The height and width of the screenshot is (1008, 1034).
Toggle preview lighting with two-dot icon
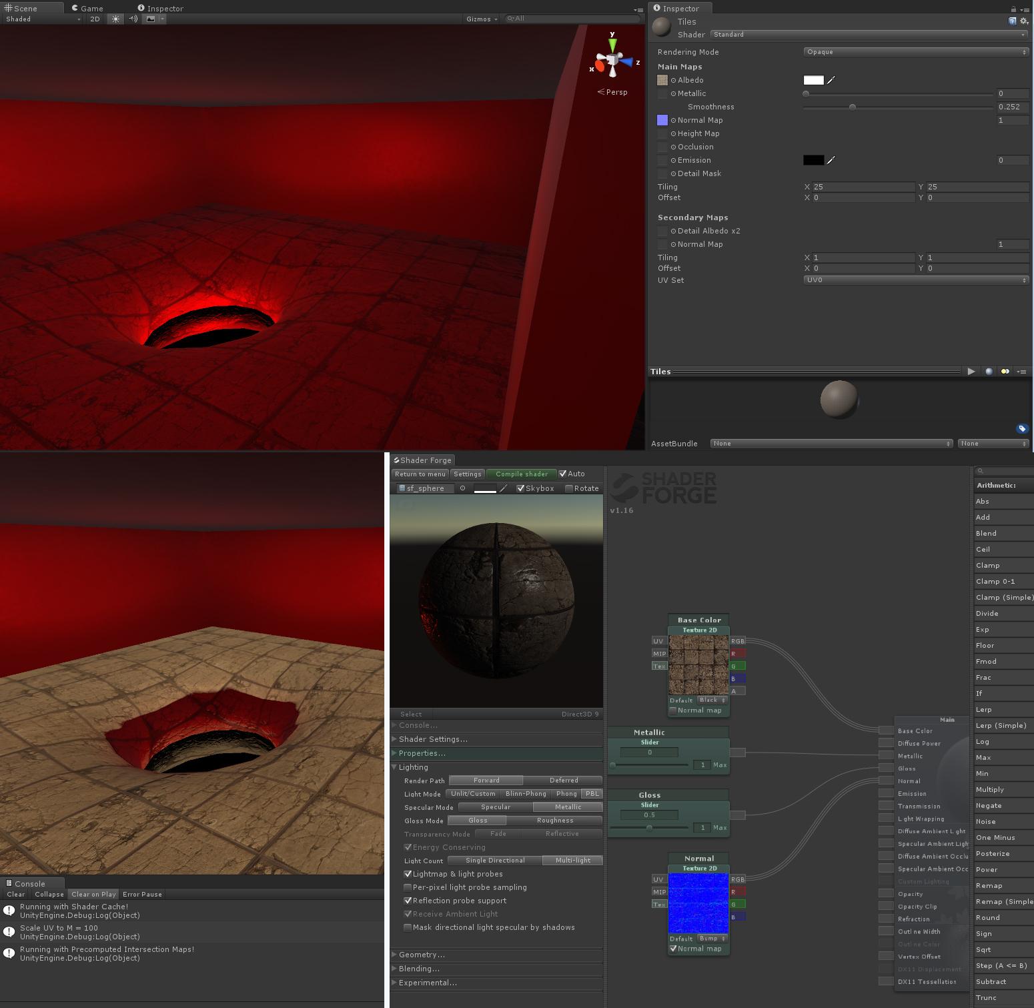tap(1005, 372)
